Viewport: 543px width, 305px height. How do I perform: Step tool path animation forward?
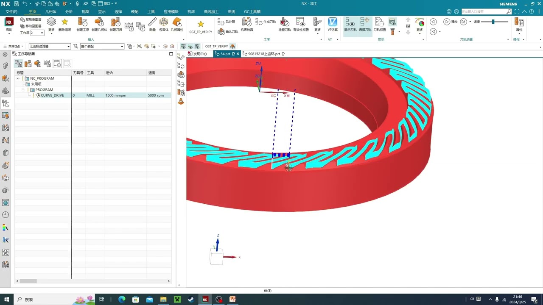pyautogui.click(x=463, y=22)
